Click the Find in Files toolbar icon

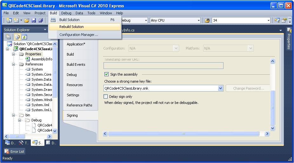(207, 20)
